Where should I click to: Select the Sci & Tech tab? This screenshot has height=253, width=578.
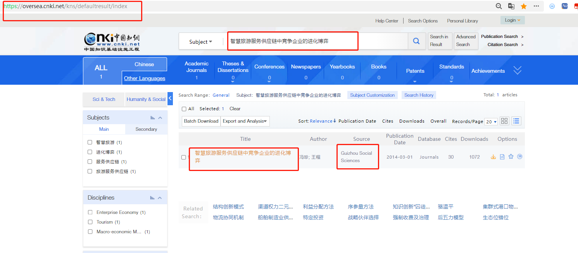(x=104, y=99)
